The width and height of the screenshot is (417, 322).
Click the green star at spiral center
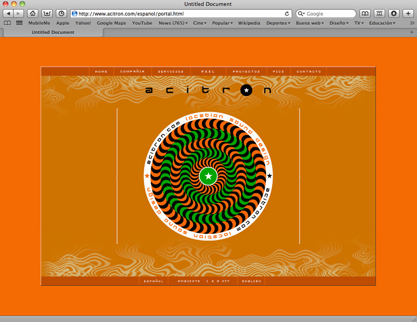(x=208, y=176)
